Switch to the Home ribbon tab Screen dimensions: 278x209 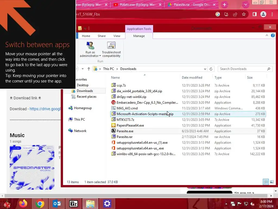86,36
